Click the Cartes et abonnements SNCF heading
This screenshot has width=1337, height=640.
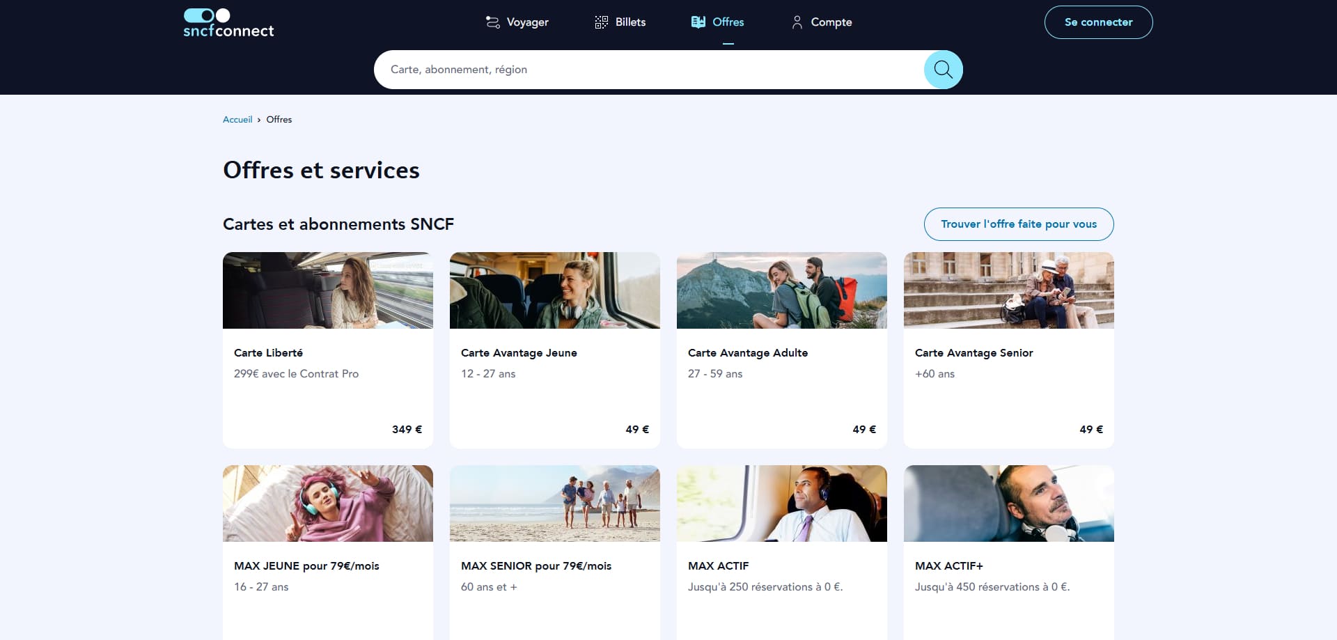coord(338,224)
